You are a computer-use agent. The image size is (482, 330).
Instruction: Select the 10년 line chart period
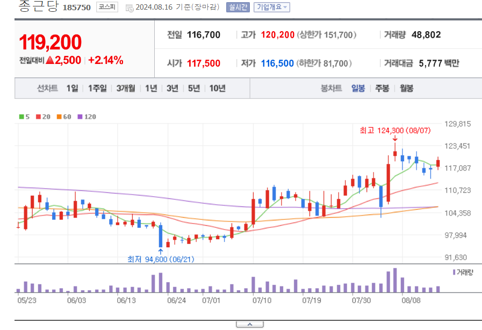pyautogui.click(x=217, y=89)
